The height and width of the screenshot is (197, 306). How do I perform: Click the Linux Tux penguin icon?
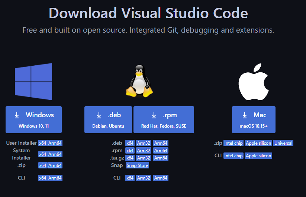click(139, 81)
